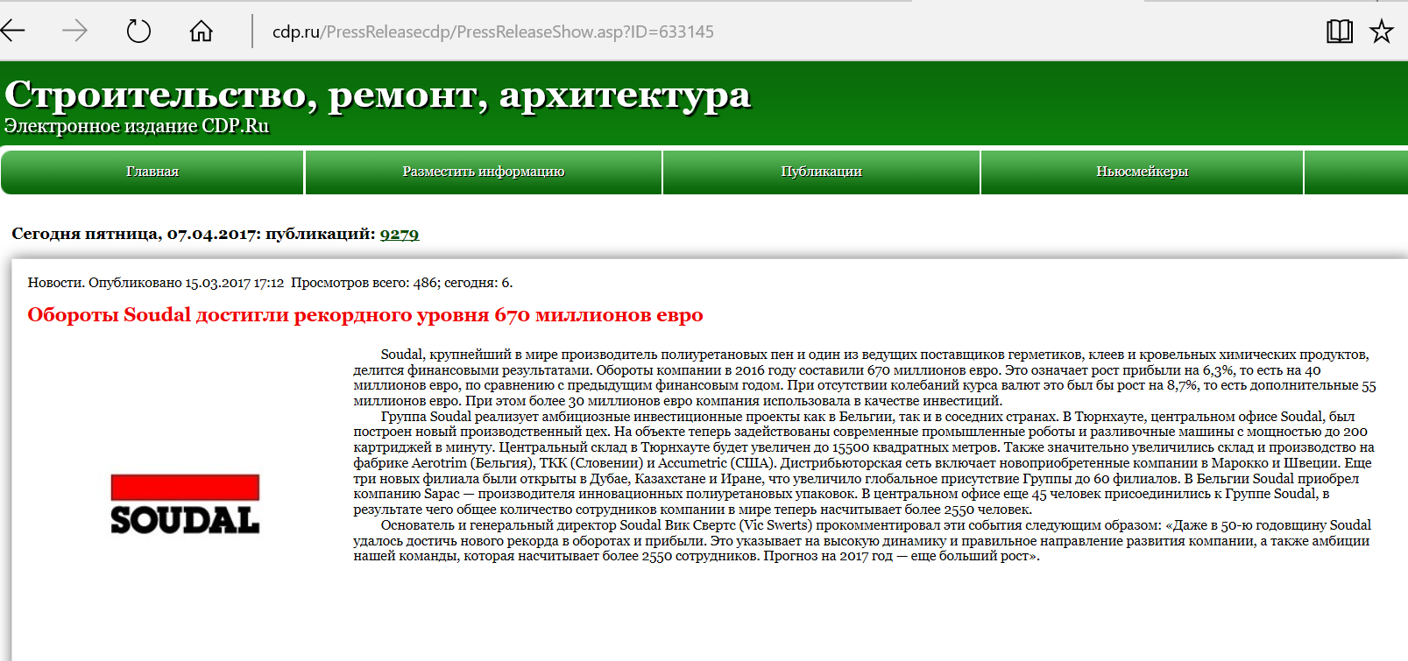Image resolution: width=1408 pixels, height=661 pixels.
Task: Open reading view book icon
Action: (1340, 32)
